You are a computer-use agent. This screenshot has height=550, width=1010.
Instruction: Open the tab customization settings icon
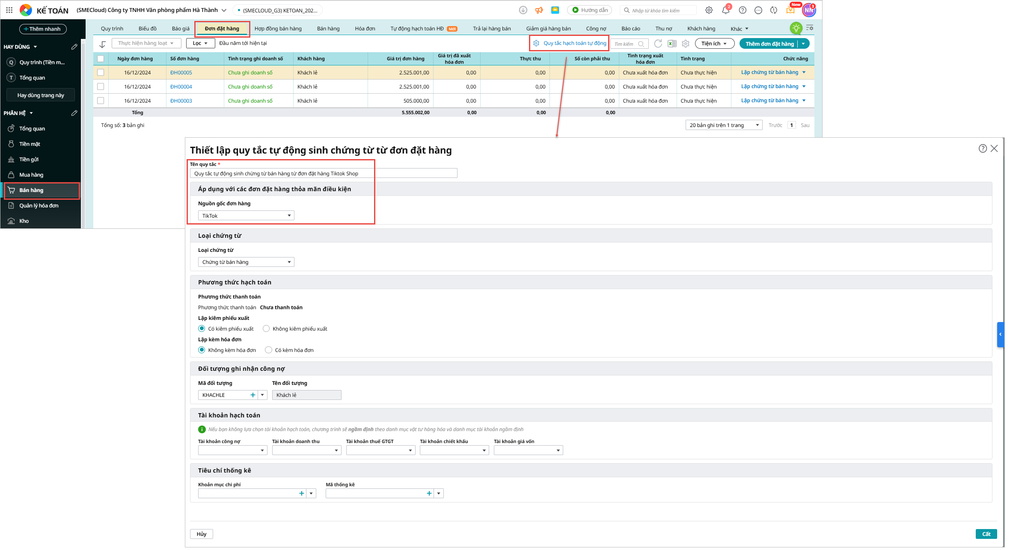810,28
